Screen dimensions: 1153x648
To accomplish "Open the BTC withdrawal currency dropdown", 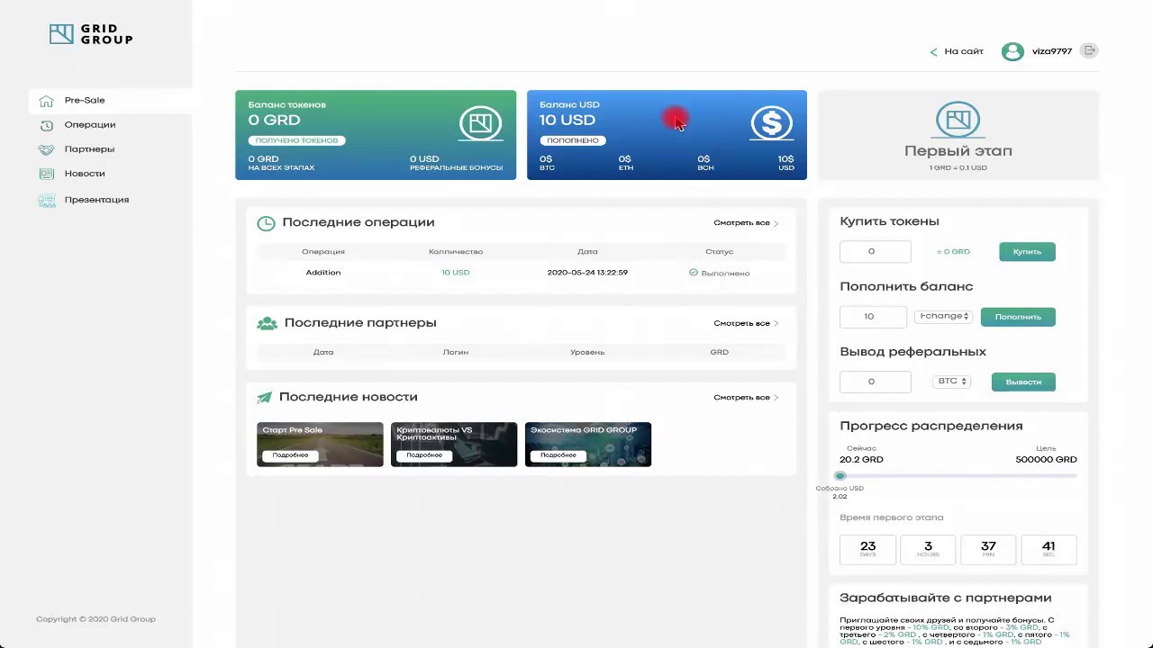I will (952, 382).
